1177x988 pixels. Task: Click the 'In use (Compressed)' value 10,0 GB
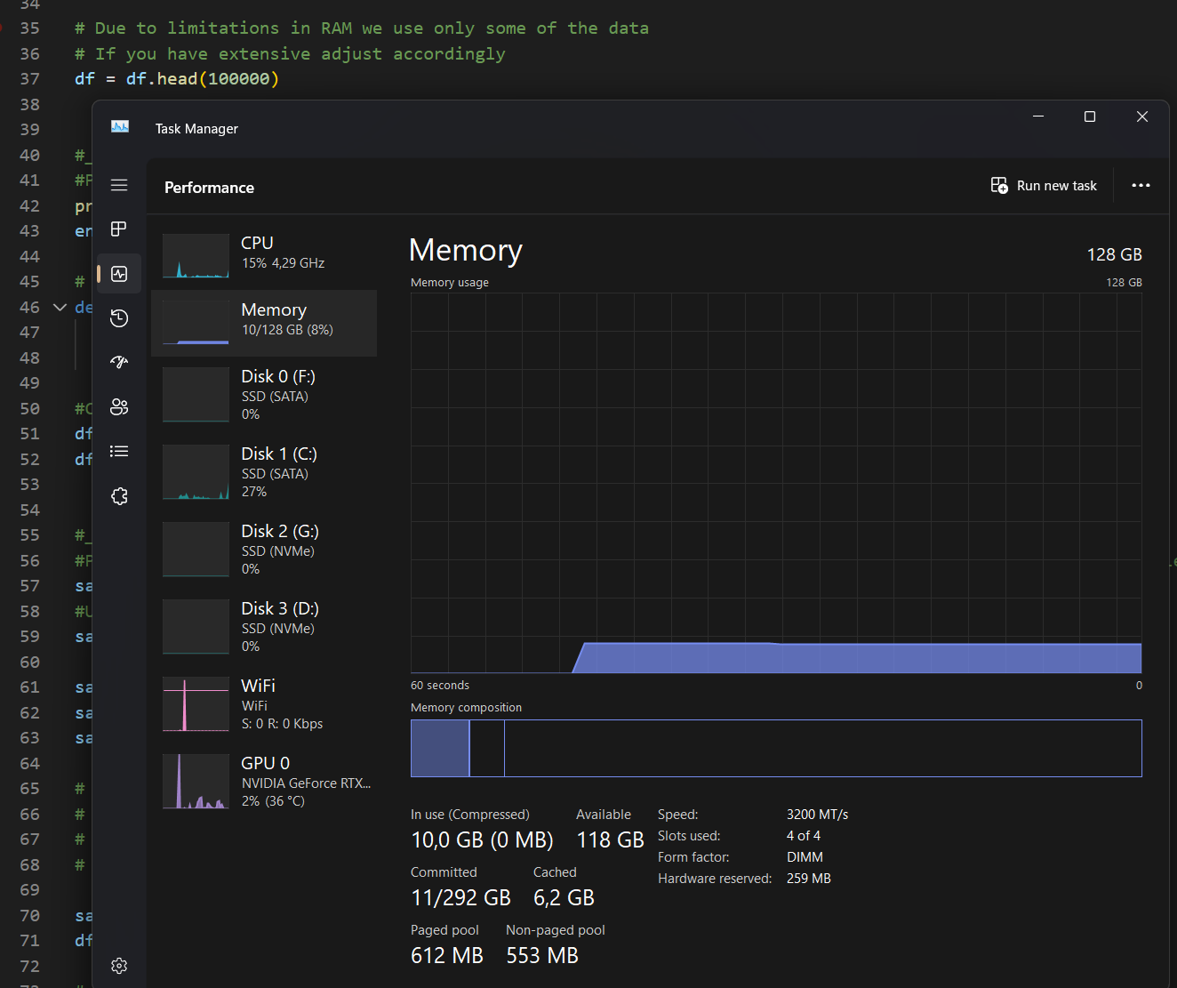coord(482,840)
